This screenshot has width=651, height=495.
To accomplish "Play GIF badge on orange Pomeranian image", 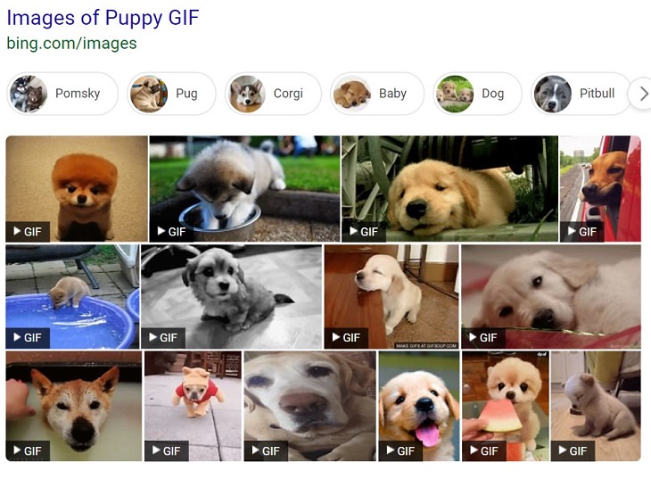I will [x=28, y=232].
